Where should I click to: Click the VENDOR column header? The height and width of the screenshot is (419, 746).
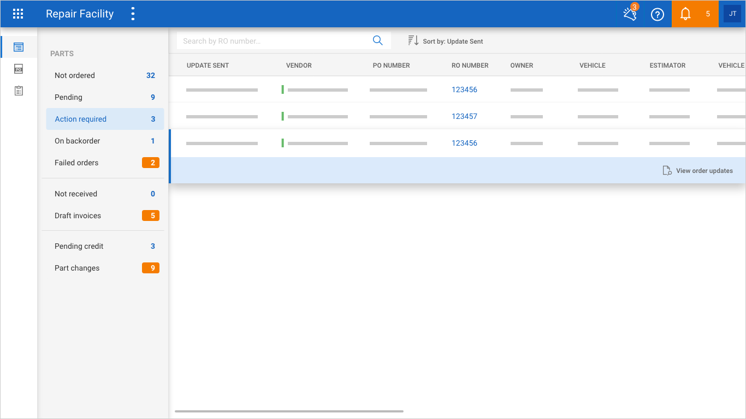point(299,65)
